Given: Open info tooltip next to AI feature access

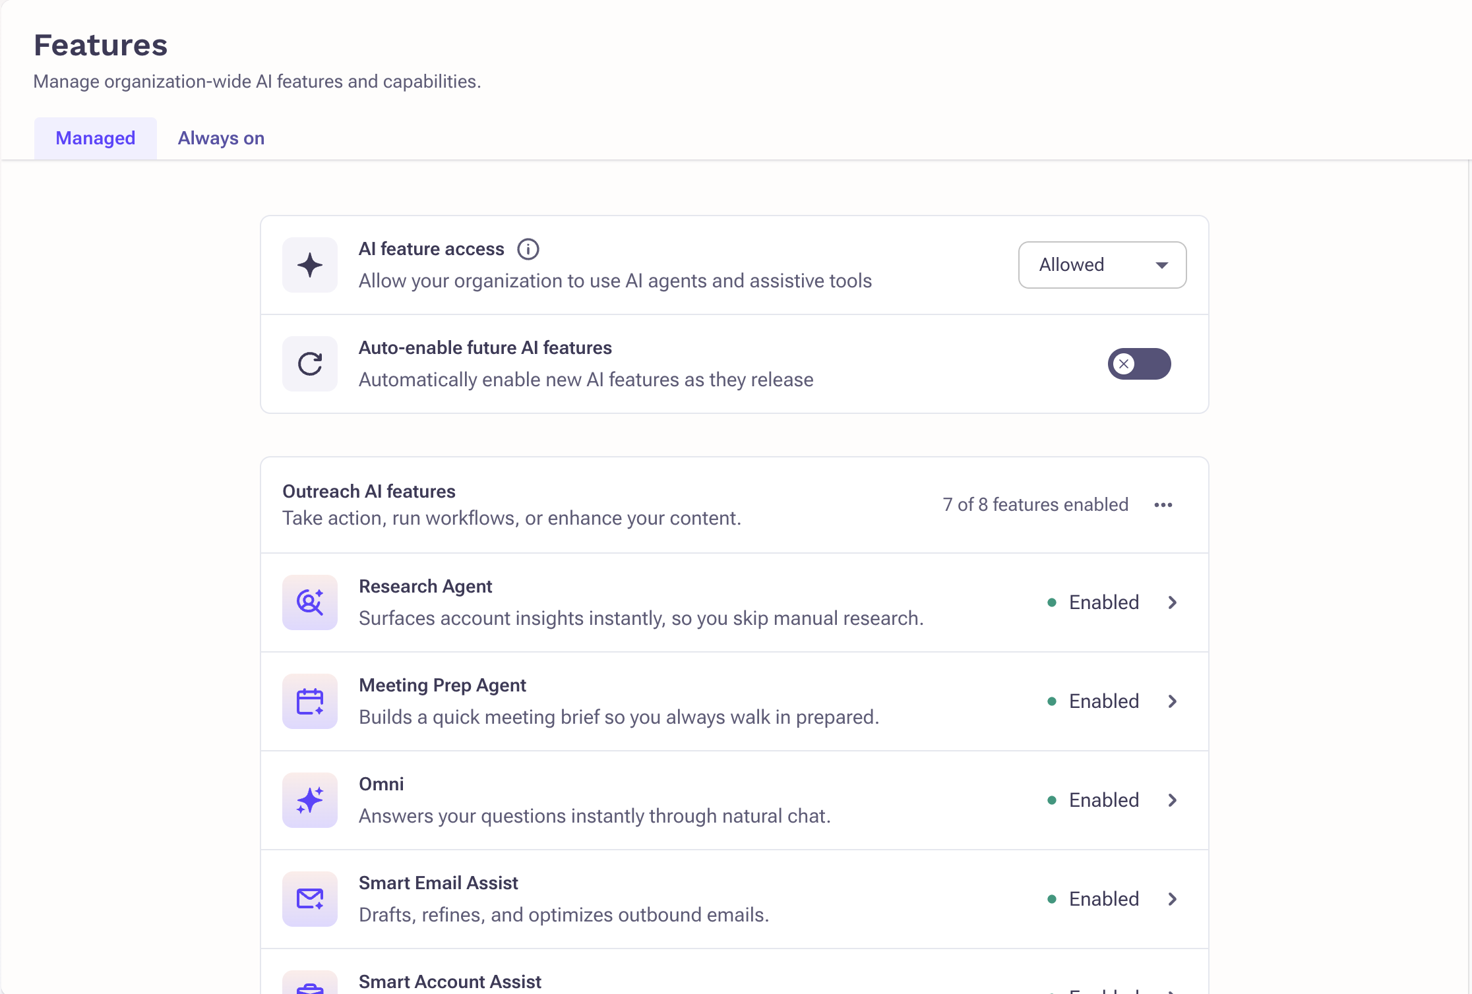Looking at the screenshot, I should (x=528, y=249).
